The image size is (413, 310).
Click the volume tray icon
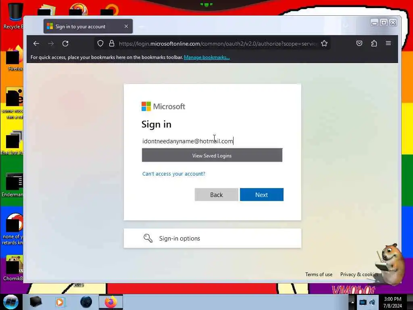(x=372, y=302)
